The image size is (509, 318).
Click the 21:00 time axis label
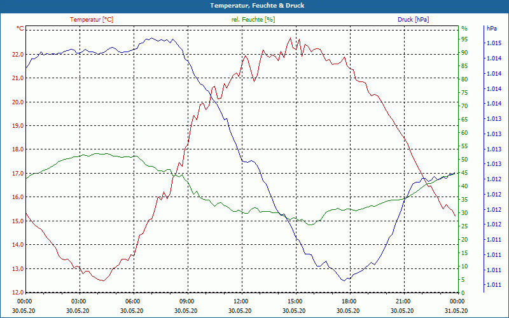(x=403, y=301)
